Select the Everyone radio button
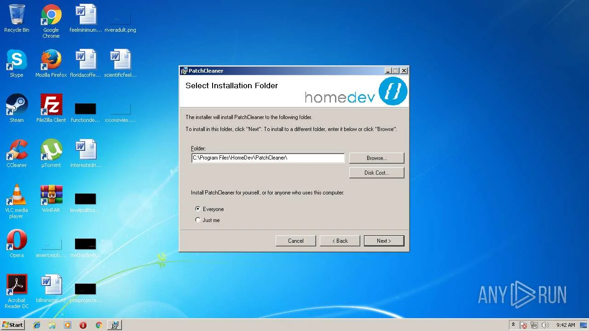The height and width of the screenshot is (331, 589). tap(198, 209)
